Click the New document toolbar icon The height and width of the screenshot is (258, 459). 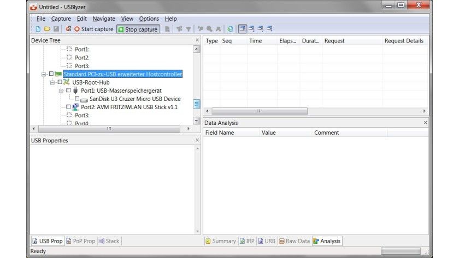tap(38, 29)
